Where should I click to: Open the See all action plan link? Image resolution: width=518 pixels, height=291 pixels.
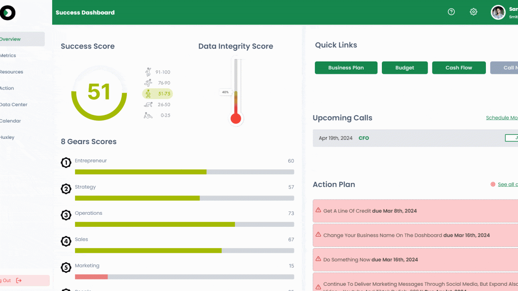tap(508, 184)
